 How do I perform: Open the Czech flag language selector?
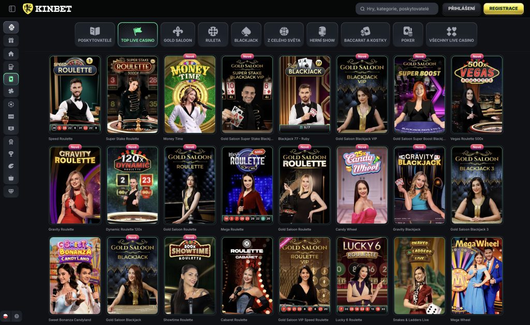point(6,316)
